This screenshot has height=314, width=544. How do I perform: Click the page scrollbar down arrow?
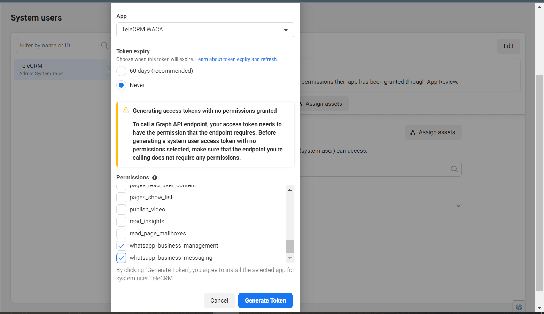click(539, 308)
